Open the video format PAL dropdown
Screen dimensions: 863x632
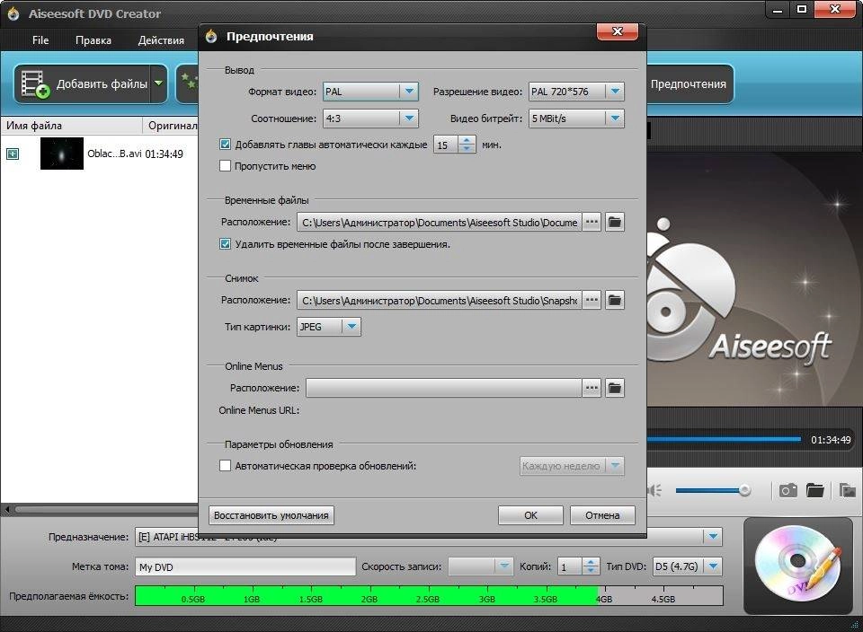coord(409,92)
